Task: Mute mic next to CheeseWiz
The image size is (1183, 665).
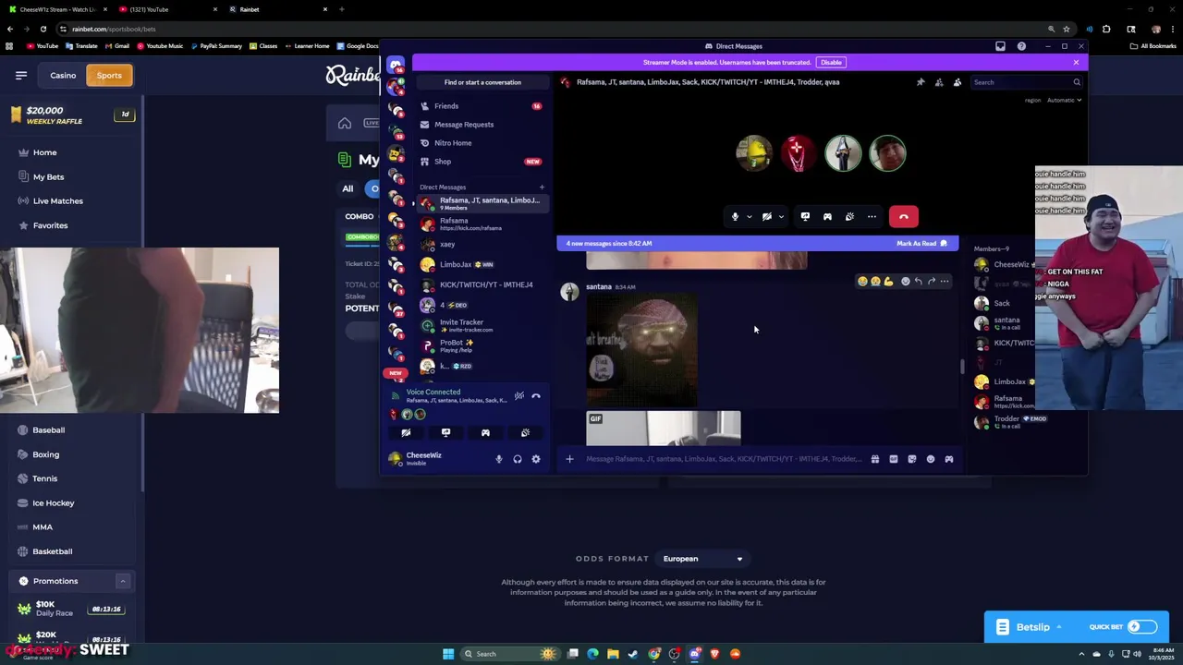Action: [x=499, y=459]
